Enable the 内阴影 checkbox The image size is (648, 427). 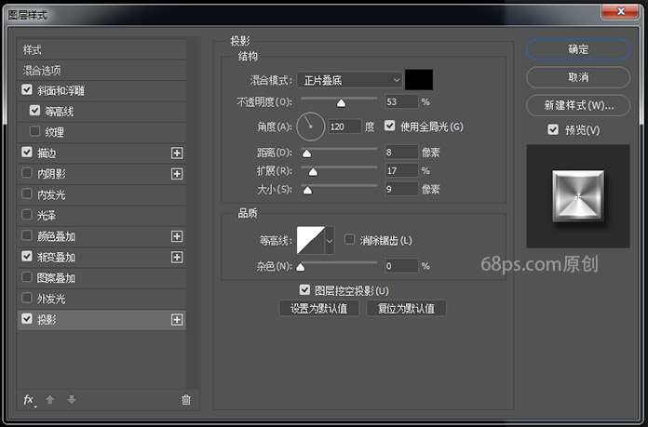coord(26,173)
